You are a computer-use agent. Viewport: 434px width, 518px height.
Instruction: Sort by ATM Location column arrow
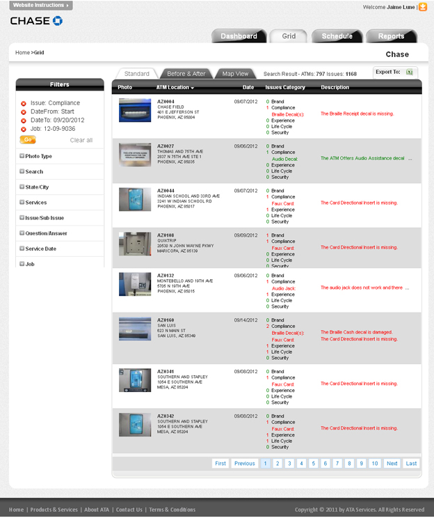pos(192,88)
